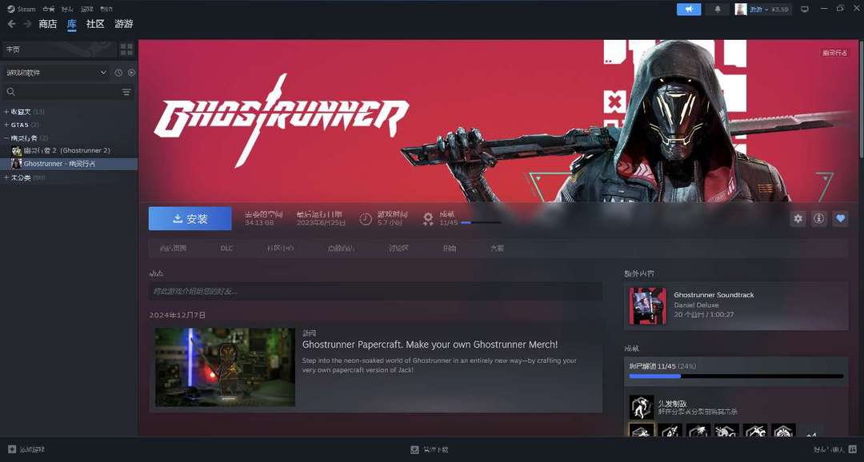
Task: Click the play time clock icon
Action: pyautogui.click(x=366, y=218)
